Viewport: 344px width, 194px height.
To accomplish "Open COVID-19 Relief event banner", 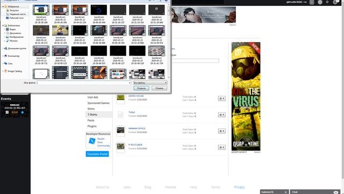I will (x=15, y=109).
